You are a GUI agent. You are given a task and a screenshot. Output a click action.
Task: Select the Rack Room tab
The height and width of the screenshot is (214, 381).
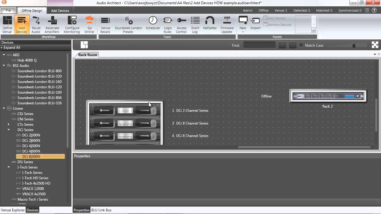(88, 55)
